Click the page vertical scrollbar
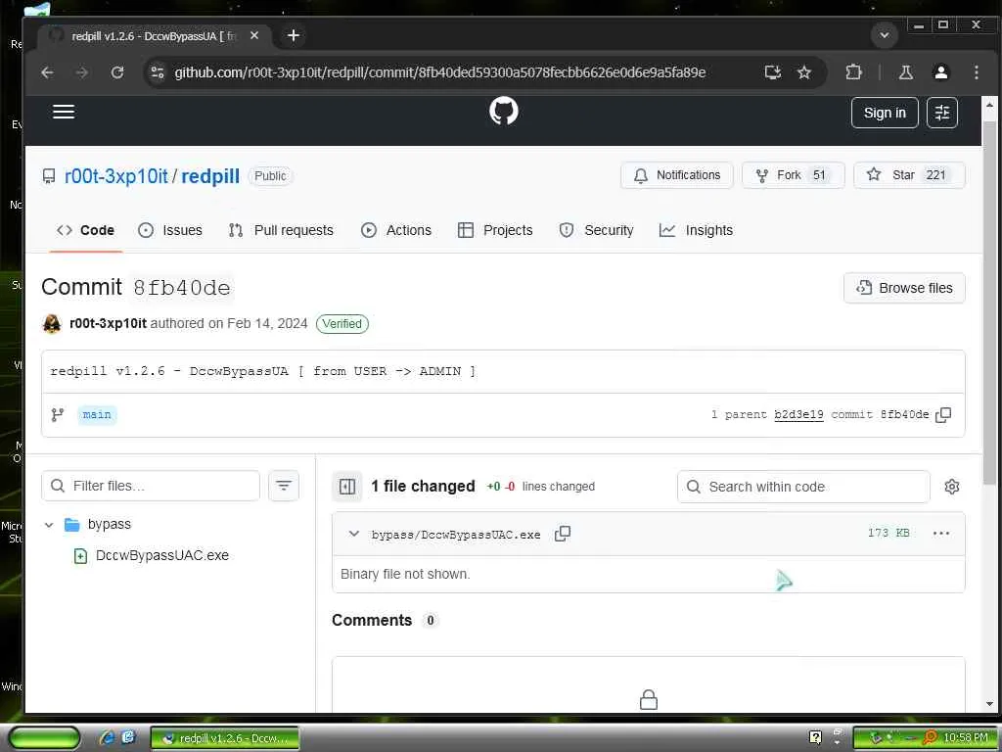The image size is (1002, 752). [989, 301]
